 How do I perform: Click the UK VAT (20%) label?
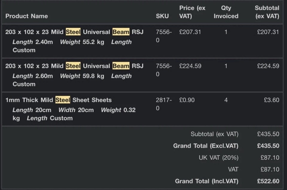219,158
